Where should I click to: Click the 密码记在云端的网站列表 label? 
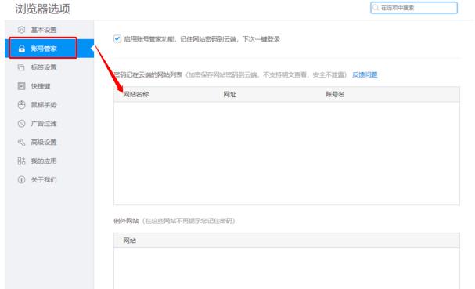point(148,74)
